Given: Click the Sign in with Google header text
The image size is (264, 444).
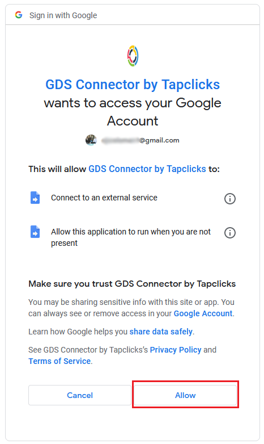Looking at the screenshot, I should pos(63,15).
